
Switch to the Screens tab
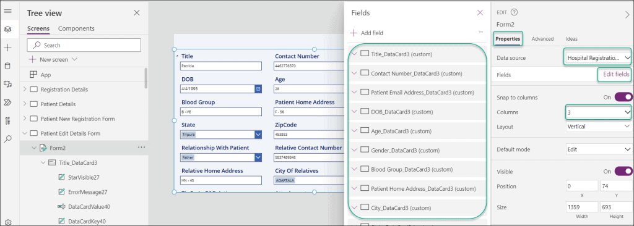point(38,28)
